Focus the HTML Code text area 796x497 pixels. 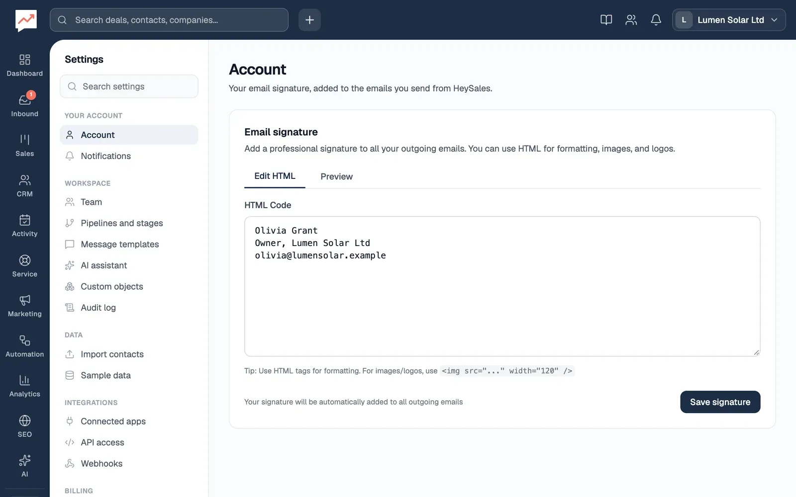click(502, 286)
